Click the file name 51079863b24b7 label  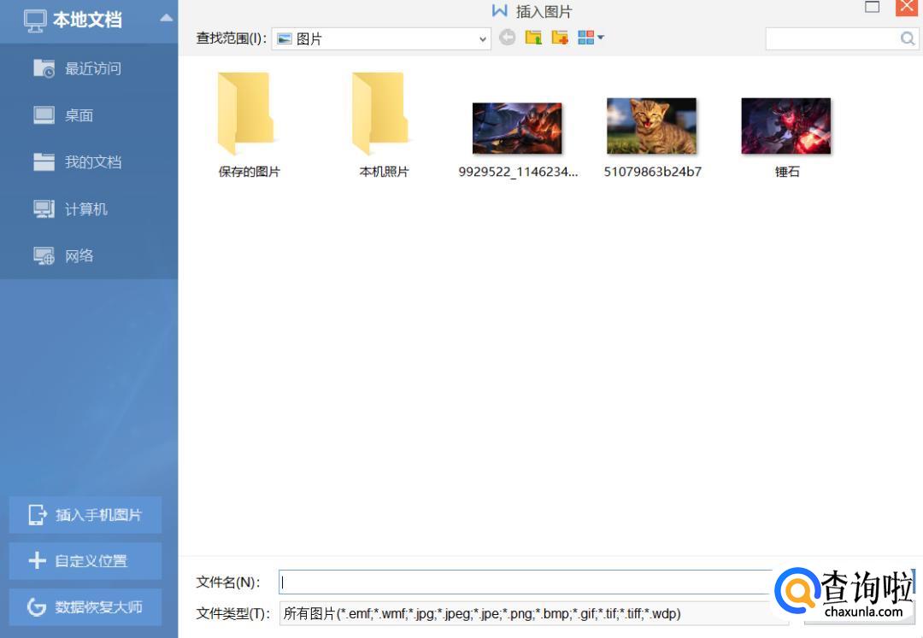(x=652, y=172)
